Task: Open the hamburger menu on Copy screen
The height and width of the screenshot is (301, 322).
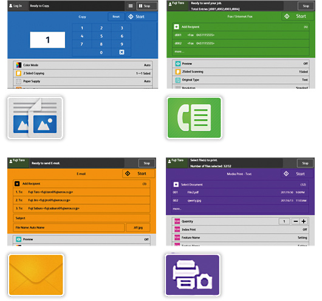Action: (131, 5)
